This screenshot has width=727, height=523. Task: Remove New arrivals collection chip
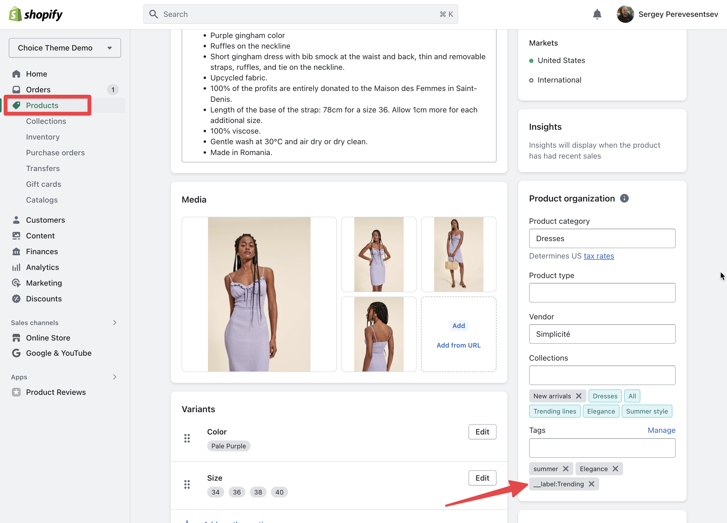[579, 396]
